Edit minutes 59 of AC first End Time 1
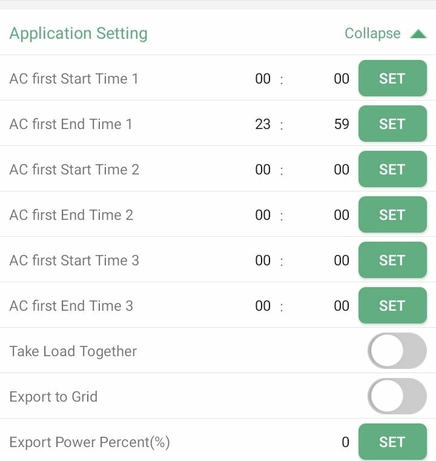436x461 pixels. tap(342, 124)
